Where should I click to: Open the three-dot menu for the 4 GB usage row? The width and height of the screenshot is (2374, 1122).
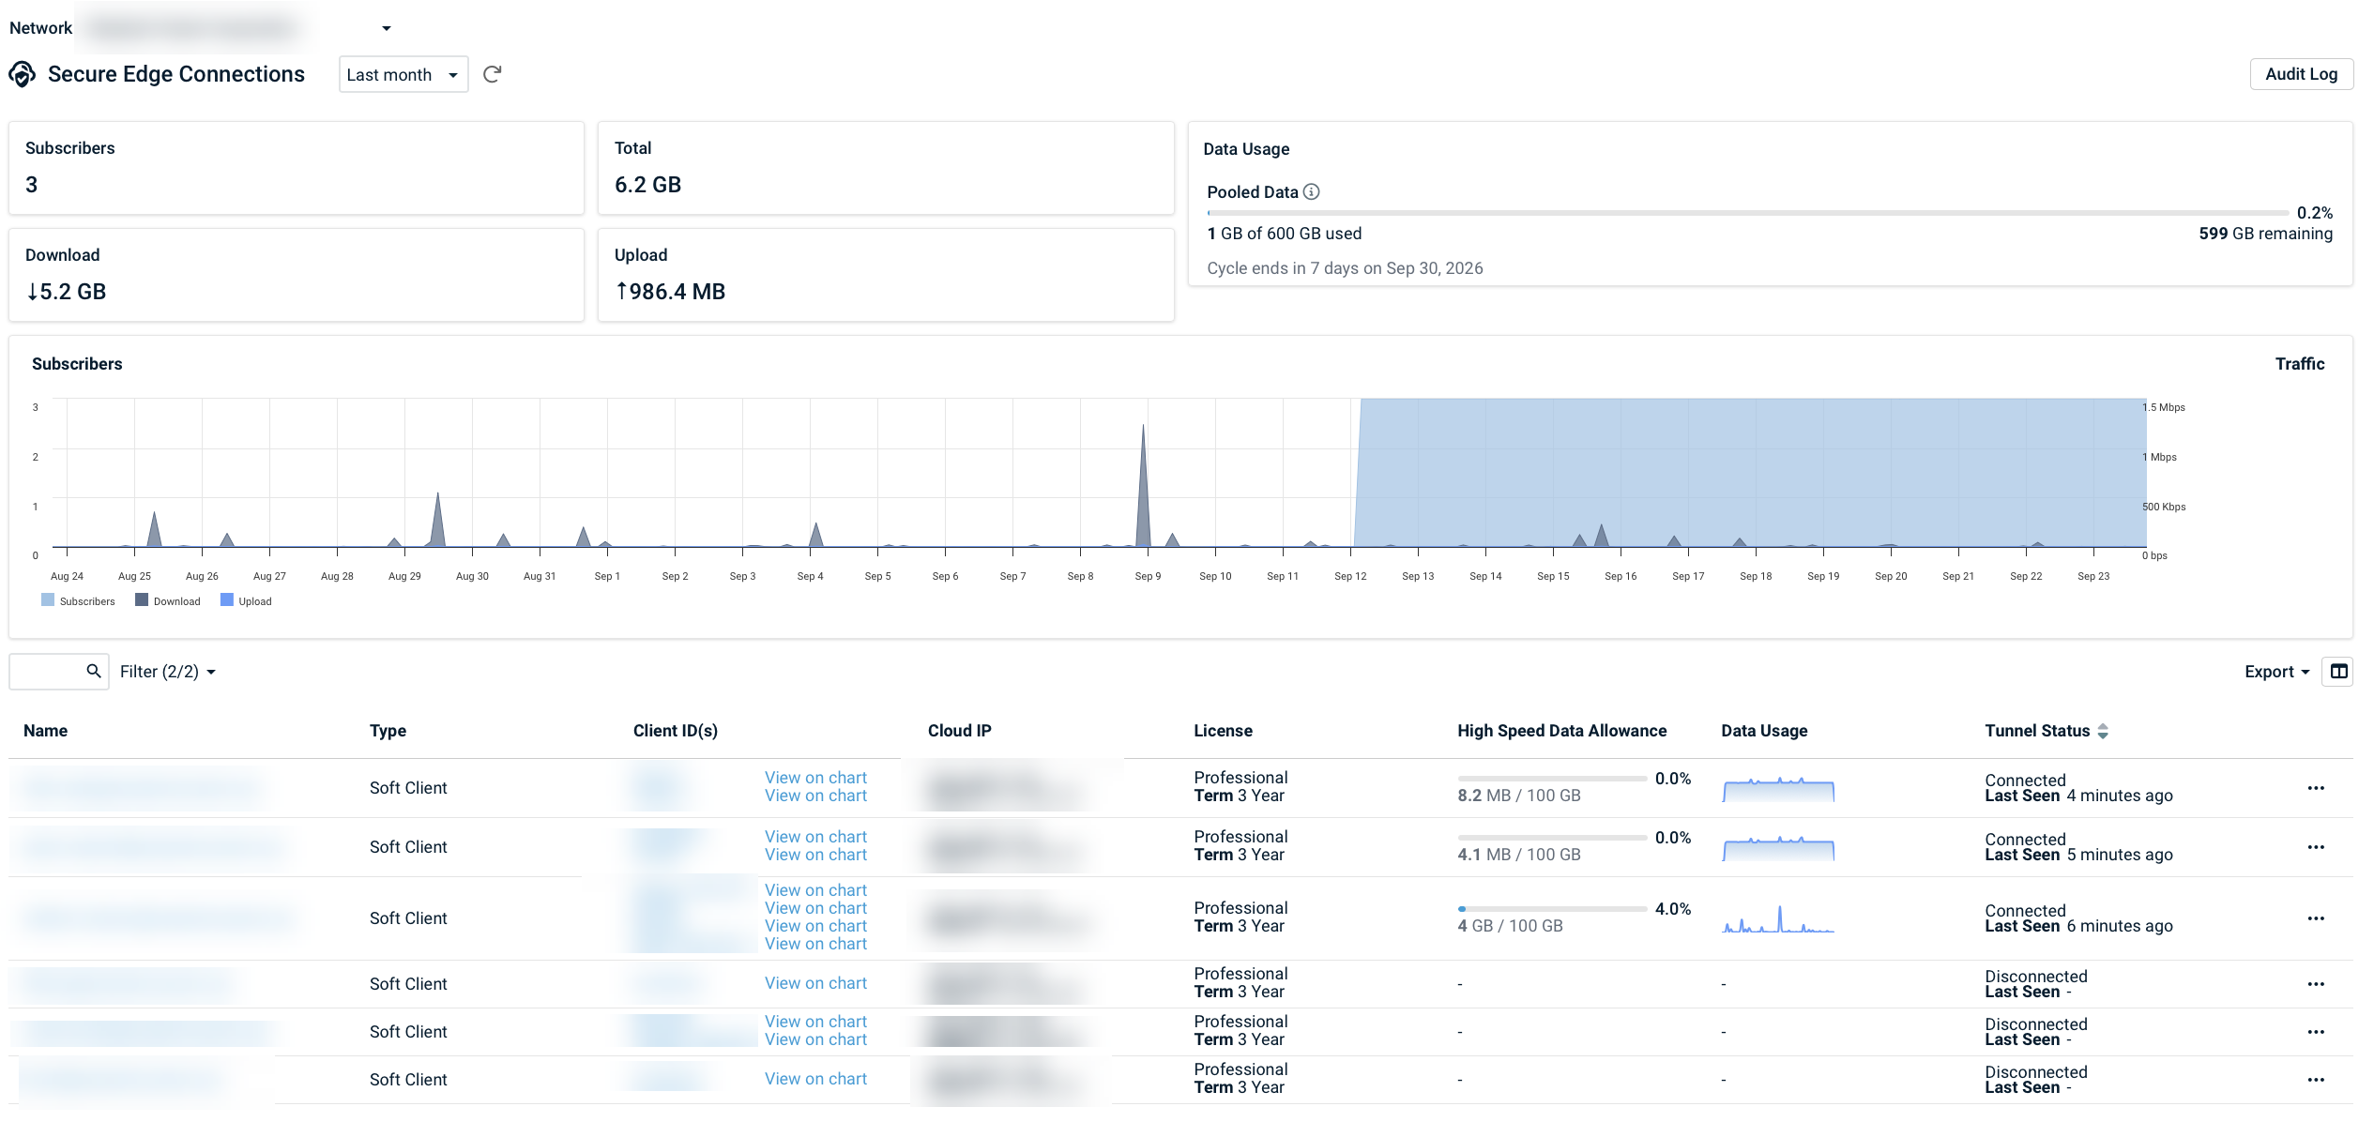pos(2316,918)
